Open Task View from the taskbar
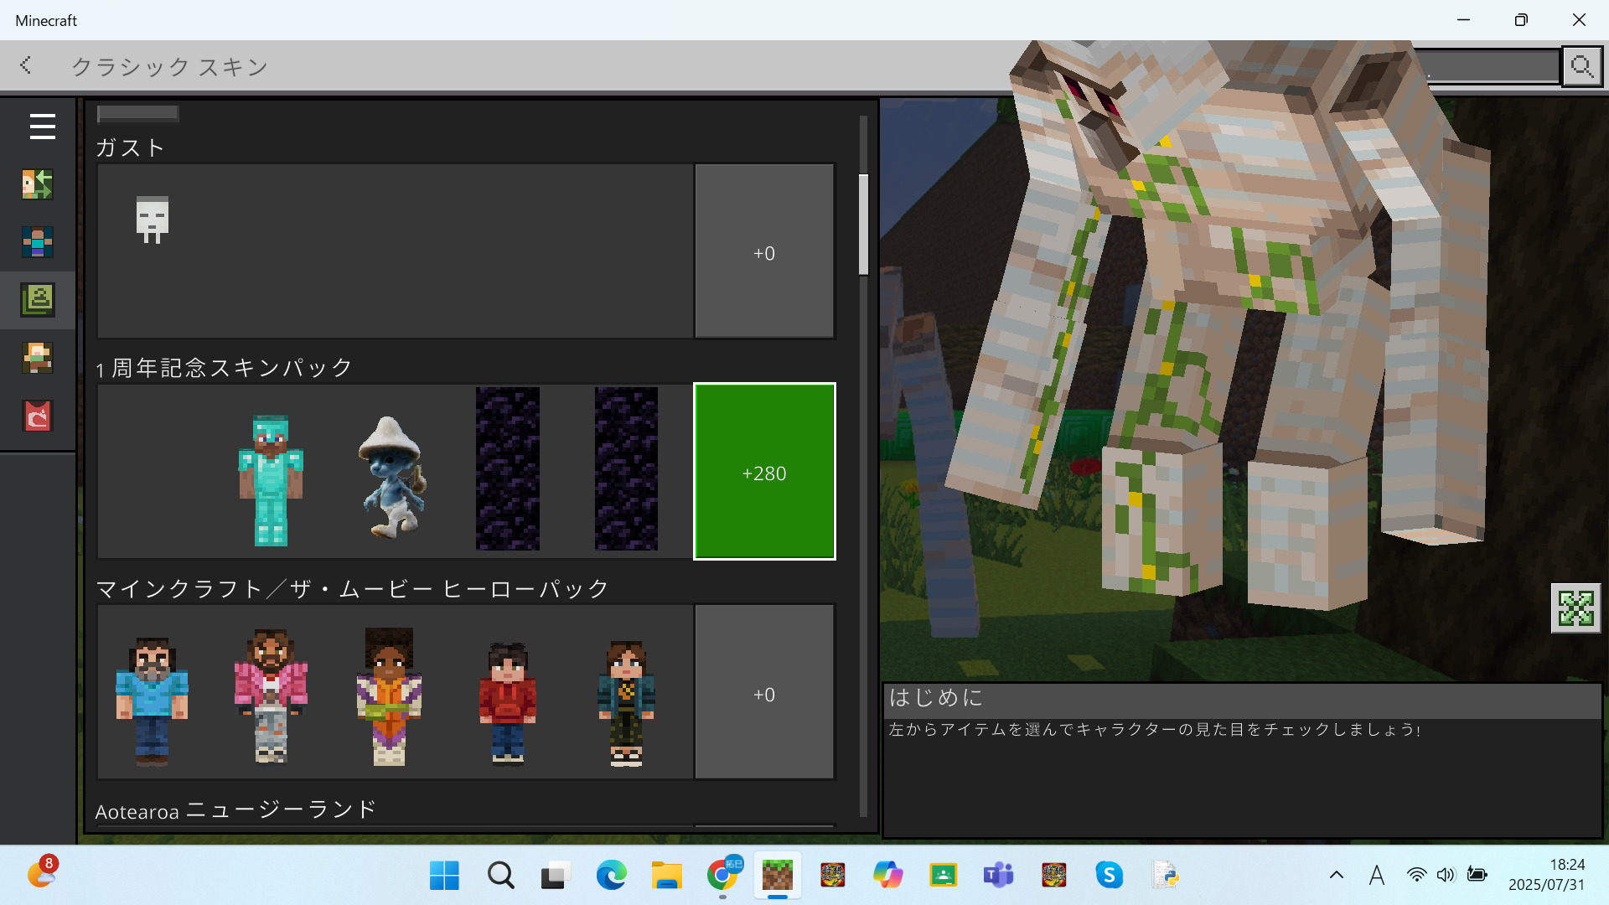Image resolution: width=1609 pixels, height=905 pixels. [x=555, y=876]
